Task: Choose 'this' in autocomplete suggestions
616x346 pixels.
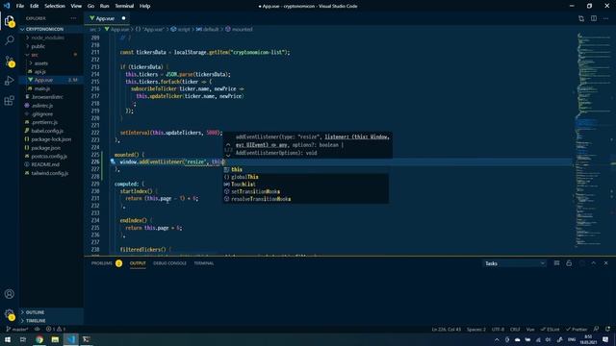Action: coord(306,169)
